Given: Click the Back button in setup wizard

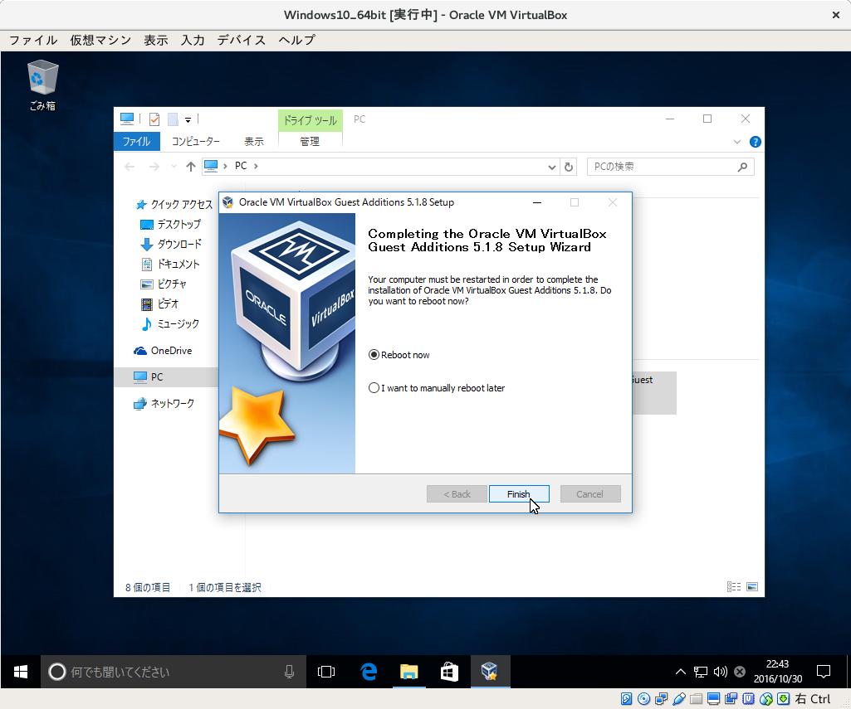Looking at the screenshot, I should click(x=457, y=493).
